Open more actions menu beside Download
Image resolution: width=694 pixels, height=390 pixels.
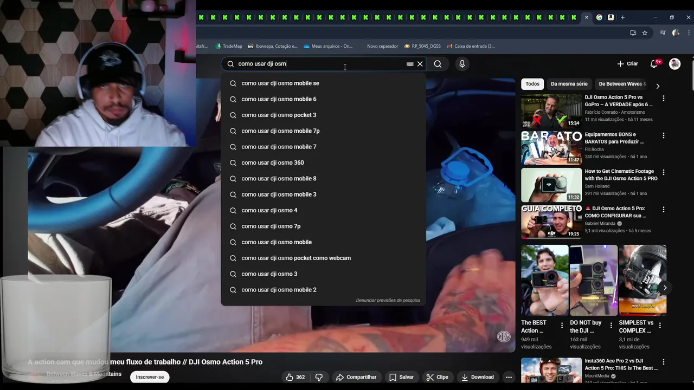click(x=509, y=377)
